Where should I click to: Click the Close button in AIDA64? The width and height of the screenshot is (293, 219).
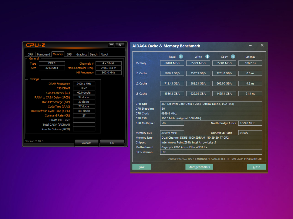click(256, 167)
